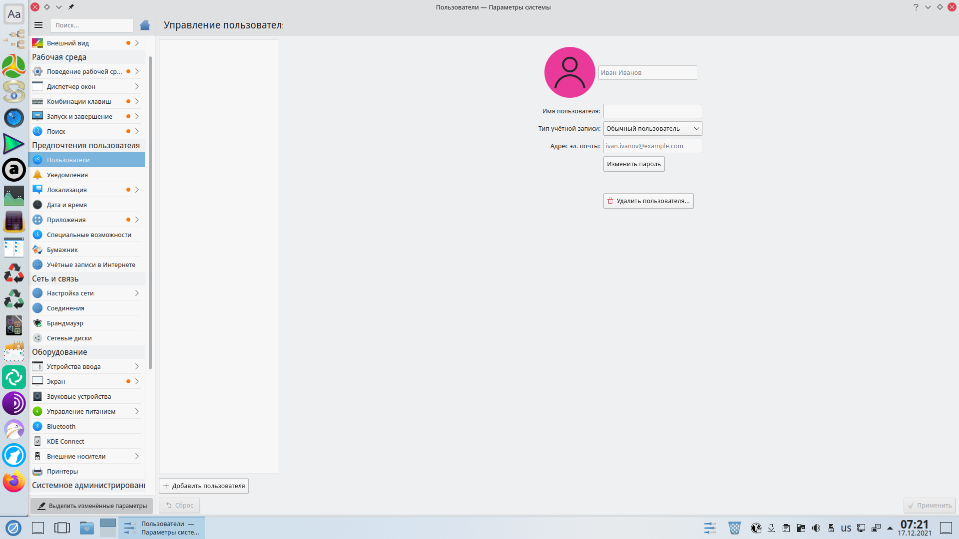Click the Изменить пароль button
This screenshot has height=539, width=959.
tap(633, 164)
